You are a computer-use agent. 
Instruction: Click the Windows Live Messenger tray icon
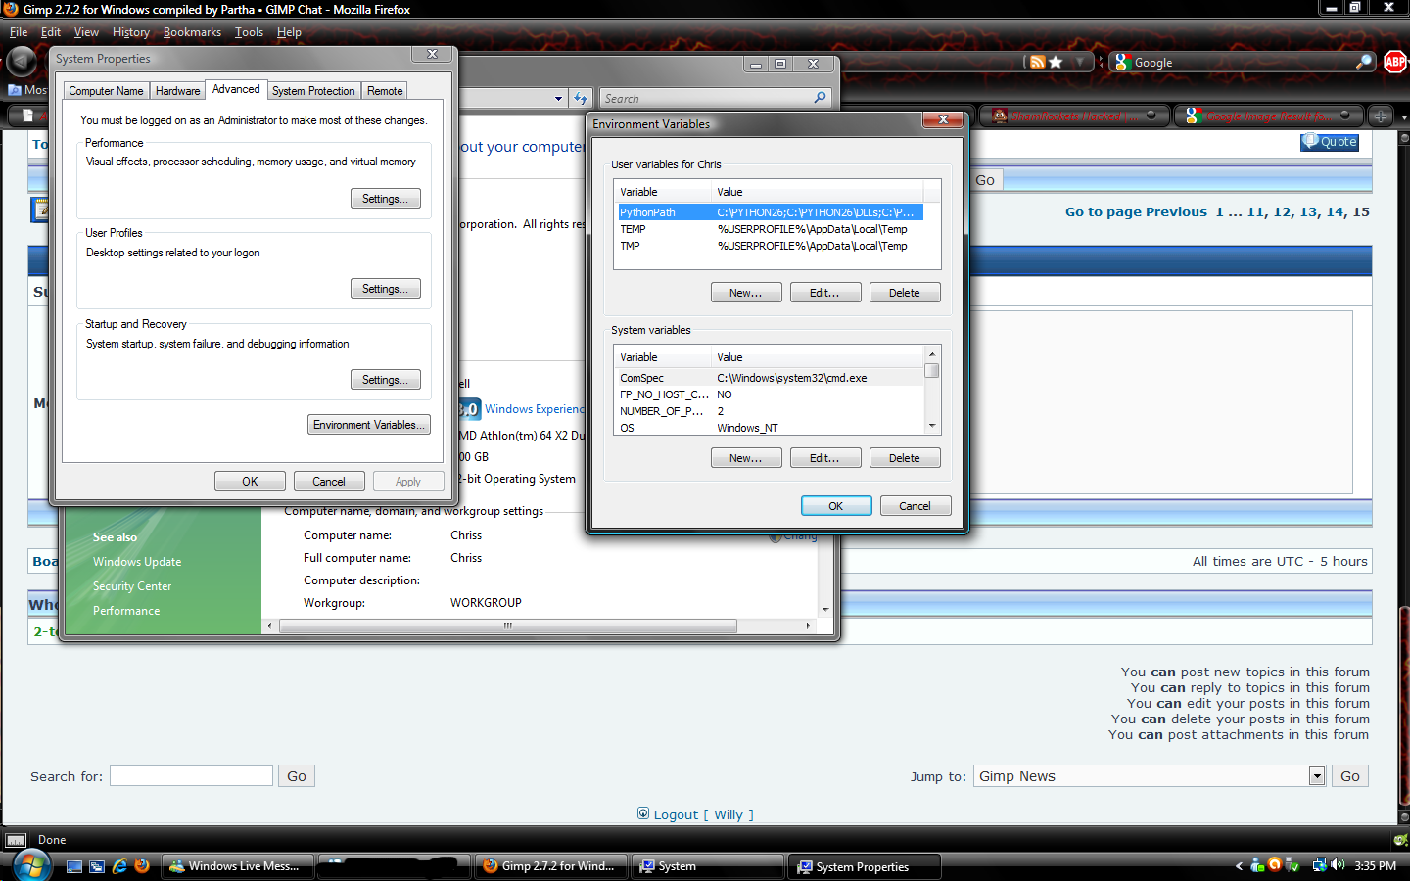coord(1257,865)
